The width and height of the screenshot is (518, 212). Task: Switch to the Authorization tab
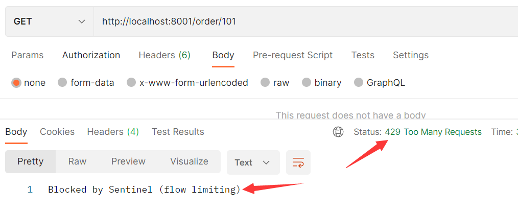(91, 55)
